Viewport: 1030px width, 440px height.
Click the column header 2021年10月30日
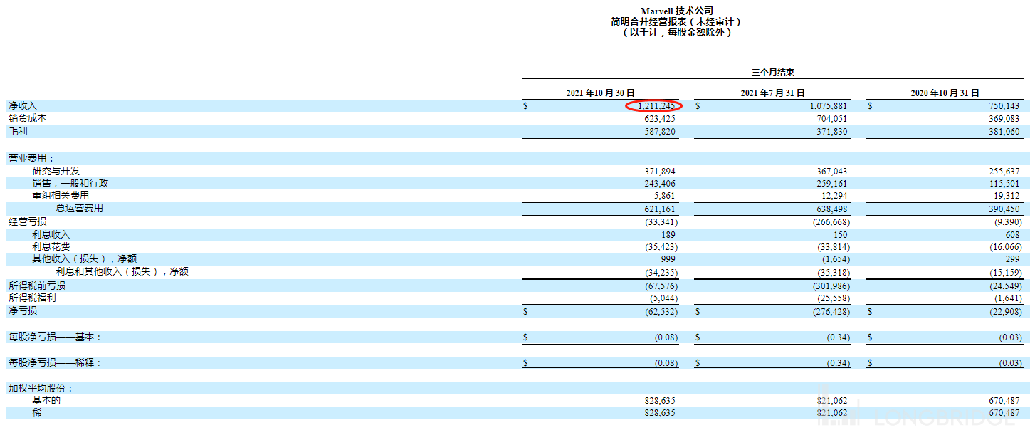pyautogui.click(x=600, y=93)
